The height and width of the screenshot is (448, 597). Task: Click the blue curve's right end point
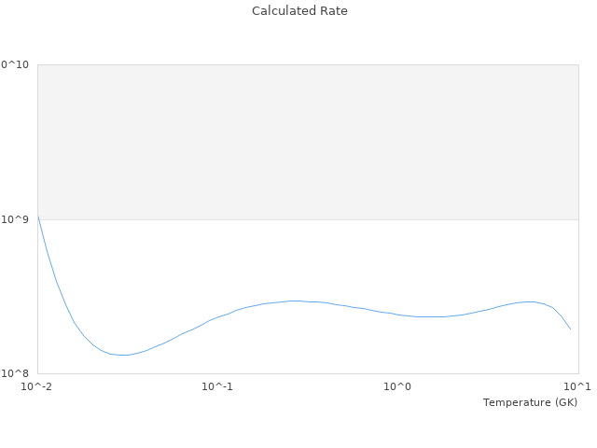pyautogui.click(x=571, y=329)
